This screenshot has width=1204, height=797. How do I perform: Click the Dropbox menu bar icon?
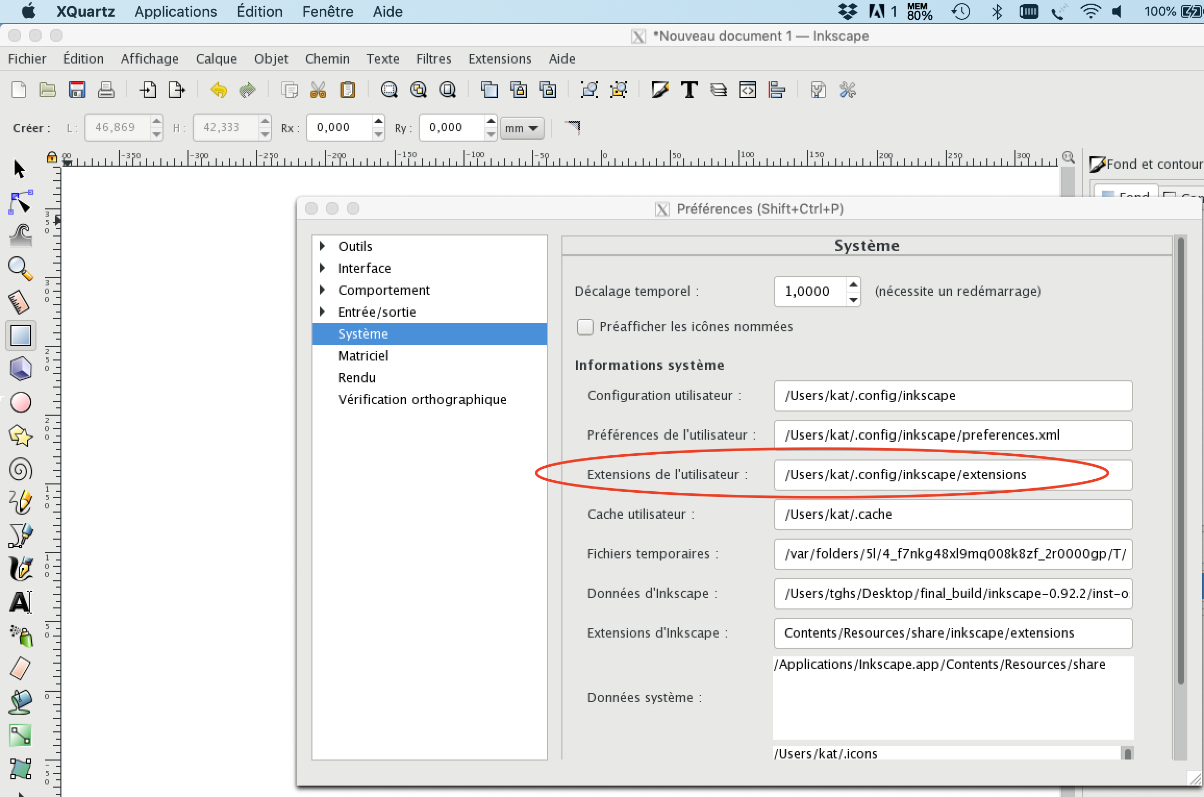coord(847,11)
